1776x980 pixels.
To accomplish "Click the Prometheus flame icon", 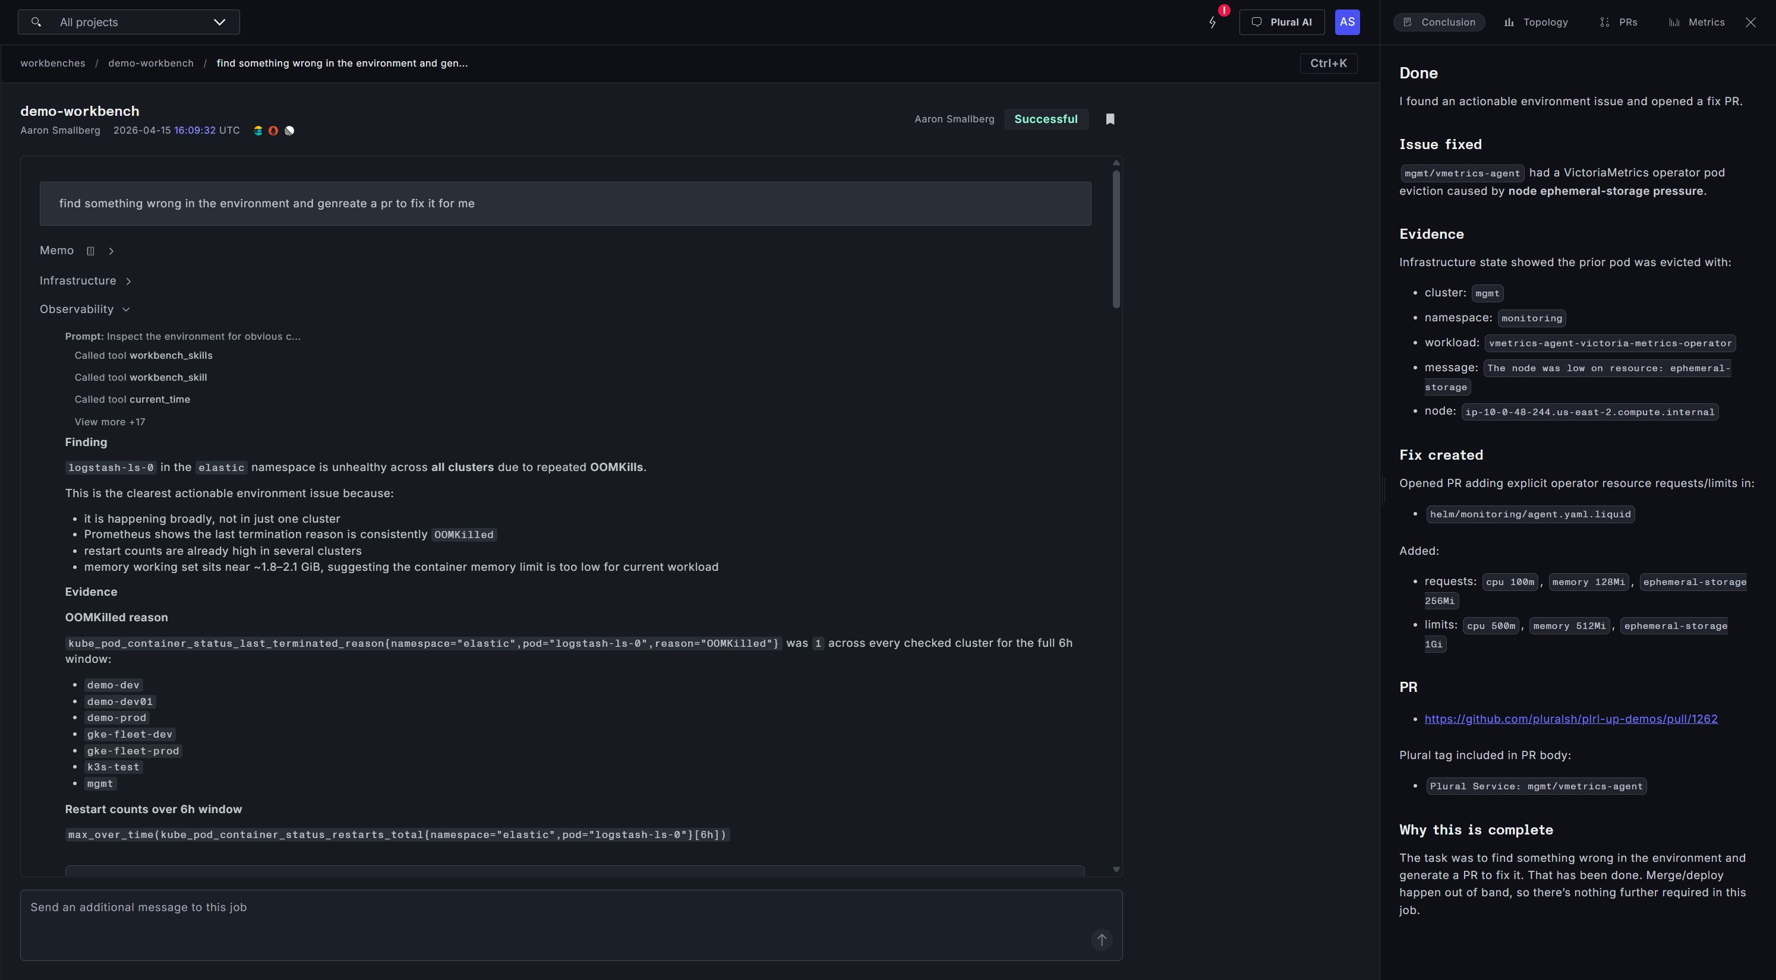I will (273, 130).
